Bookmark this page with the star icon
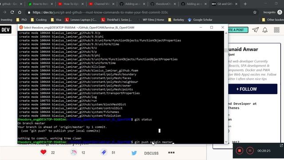Viewport: 284px width, 160px height. 255,12
